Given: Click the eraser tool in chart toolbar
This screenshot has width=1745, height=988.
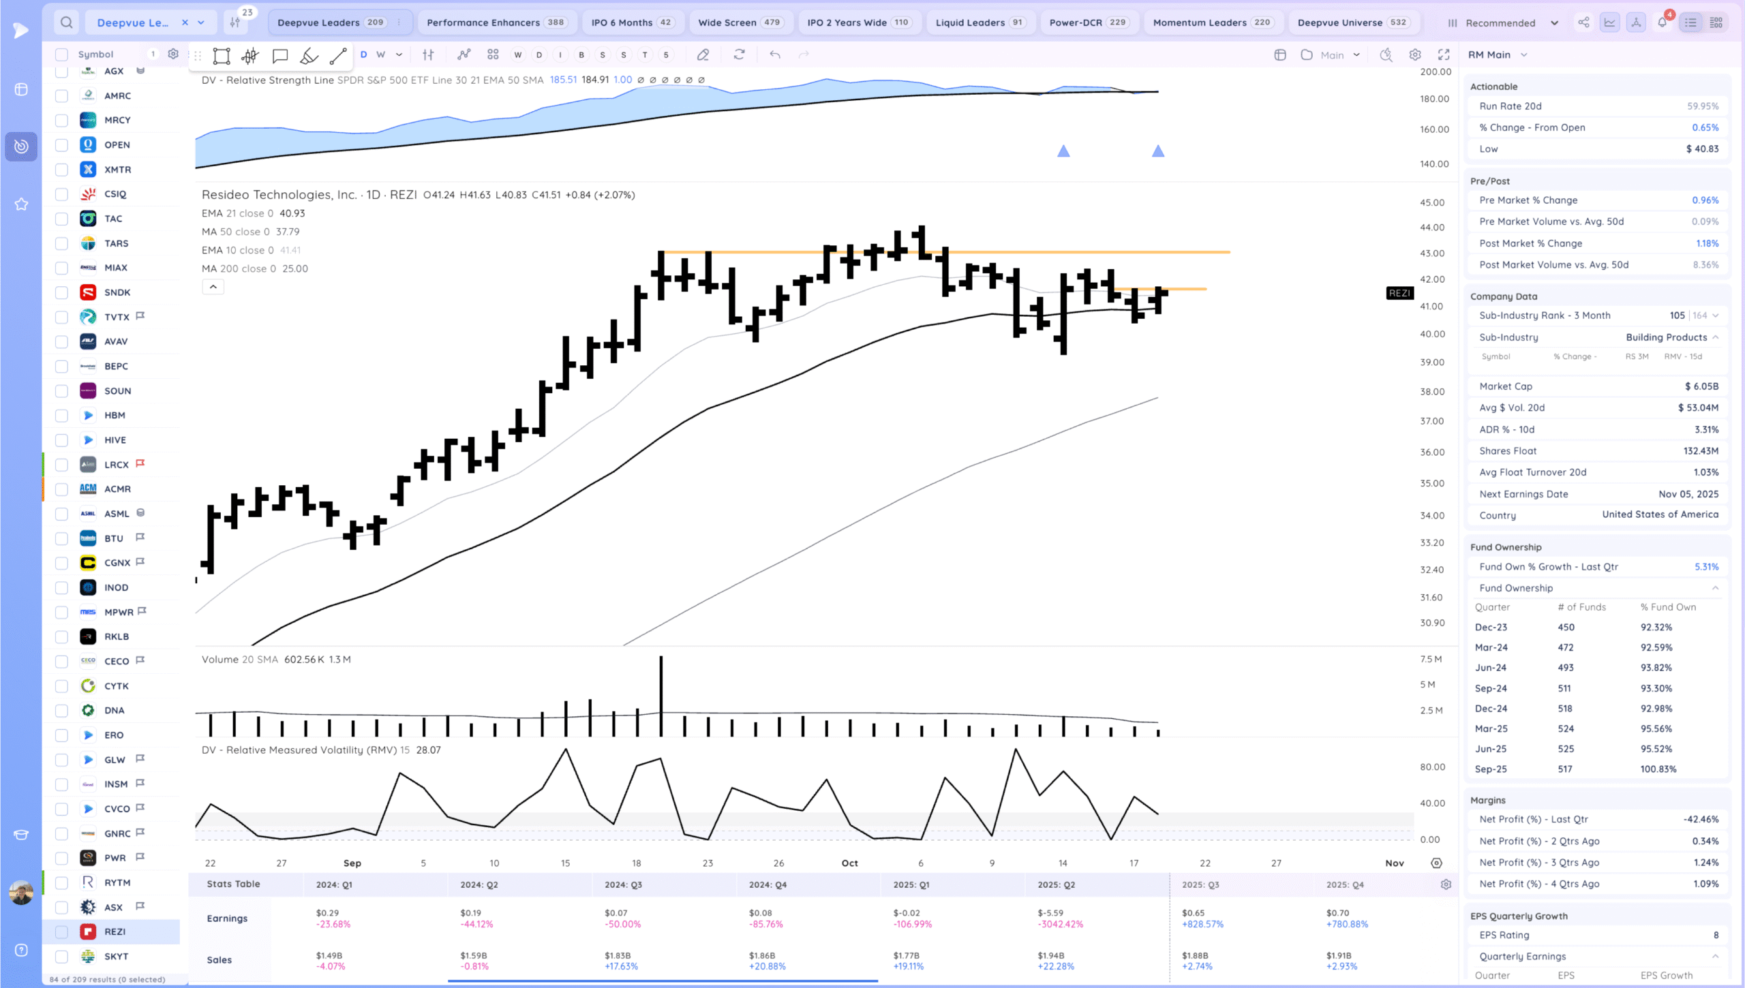Looking at the screenshot, I should (703, 55).
